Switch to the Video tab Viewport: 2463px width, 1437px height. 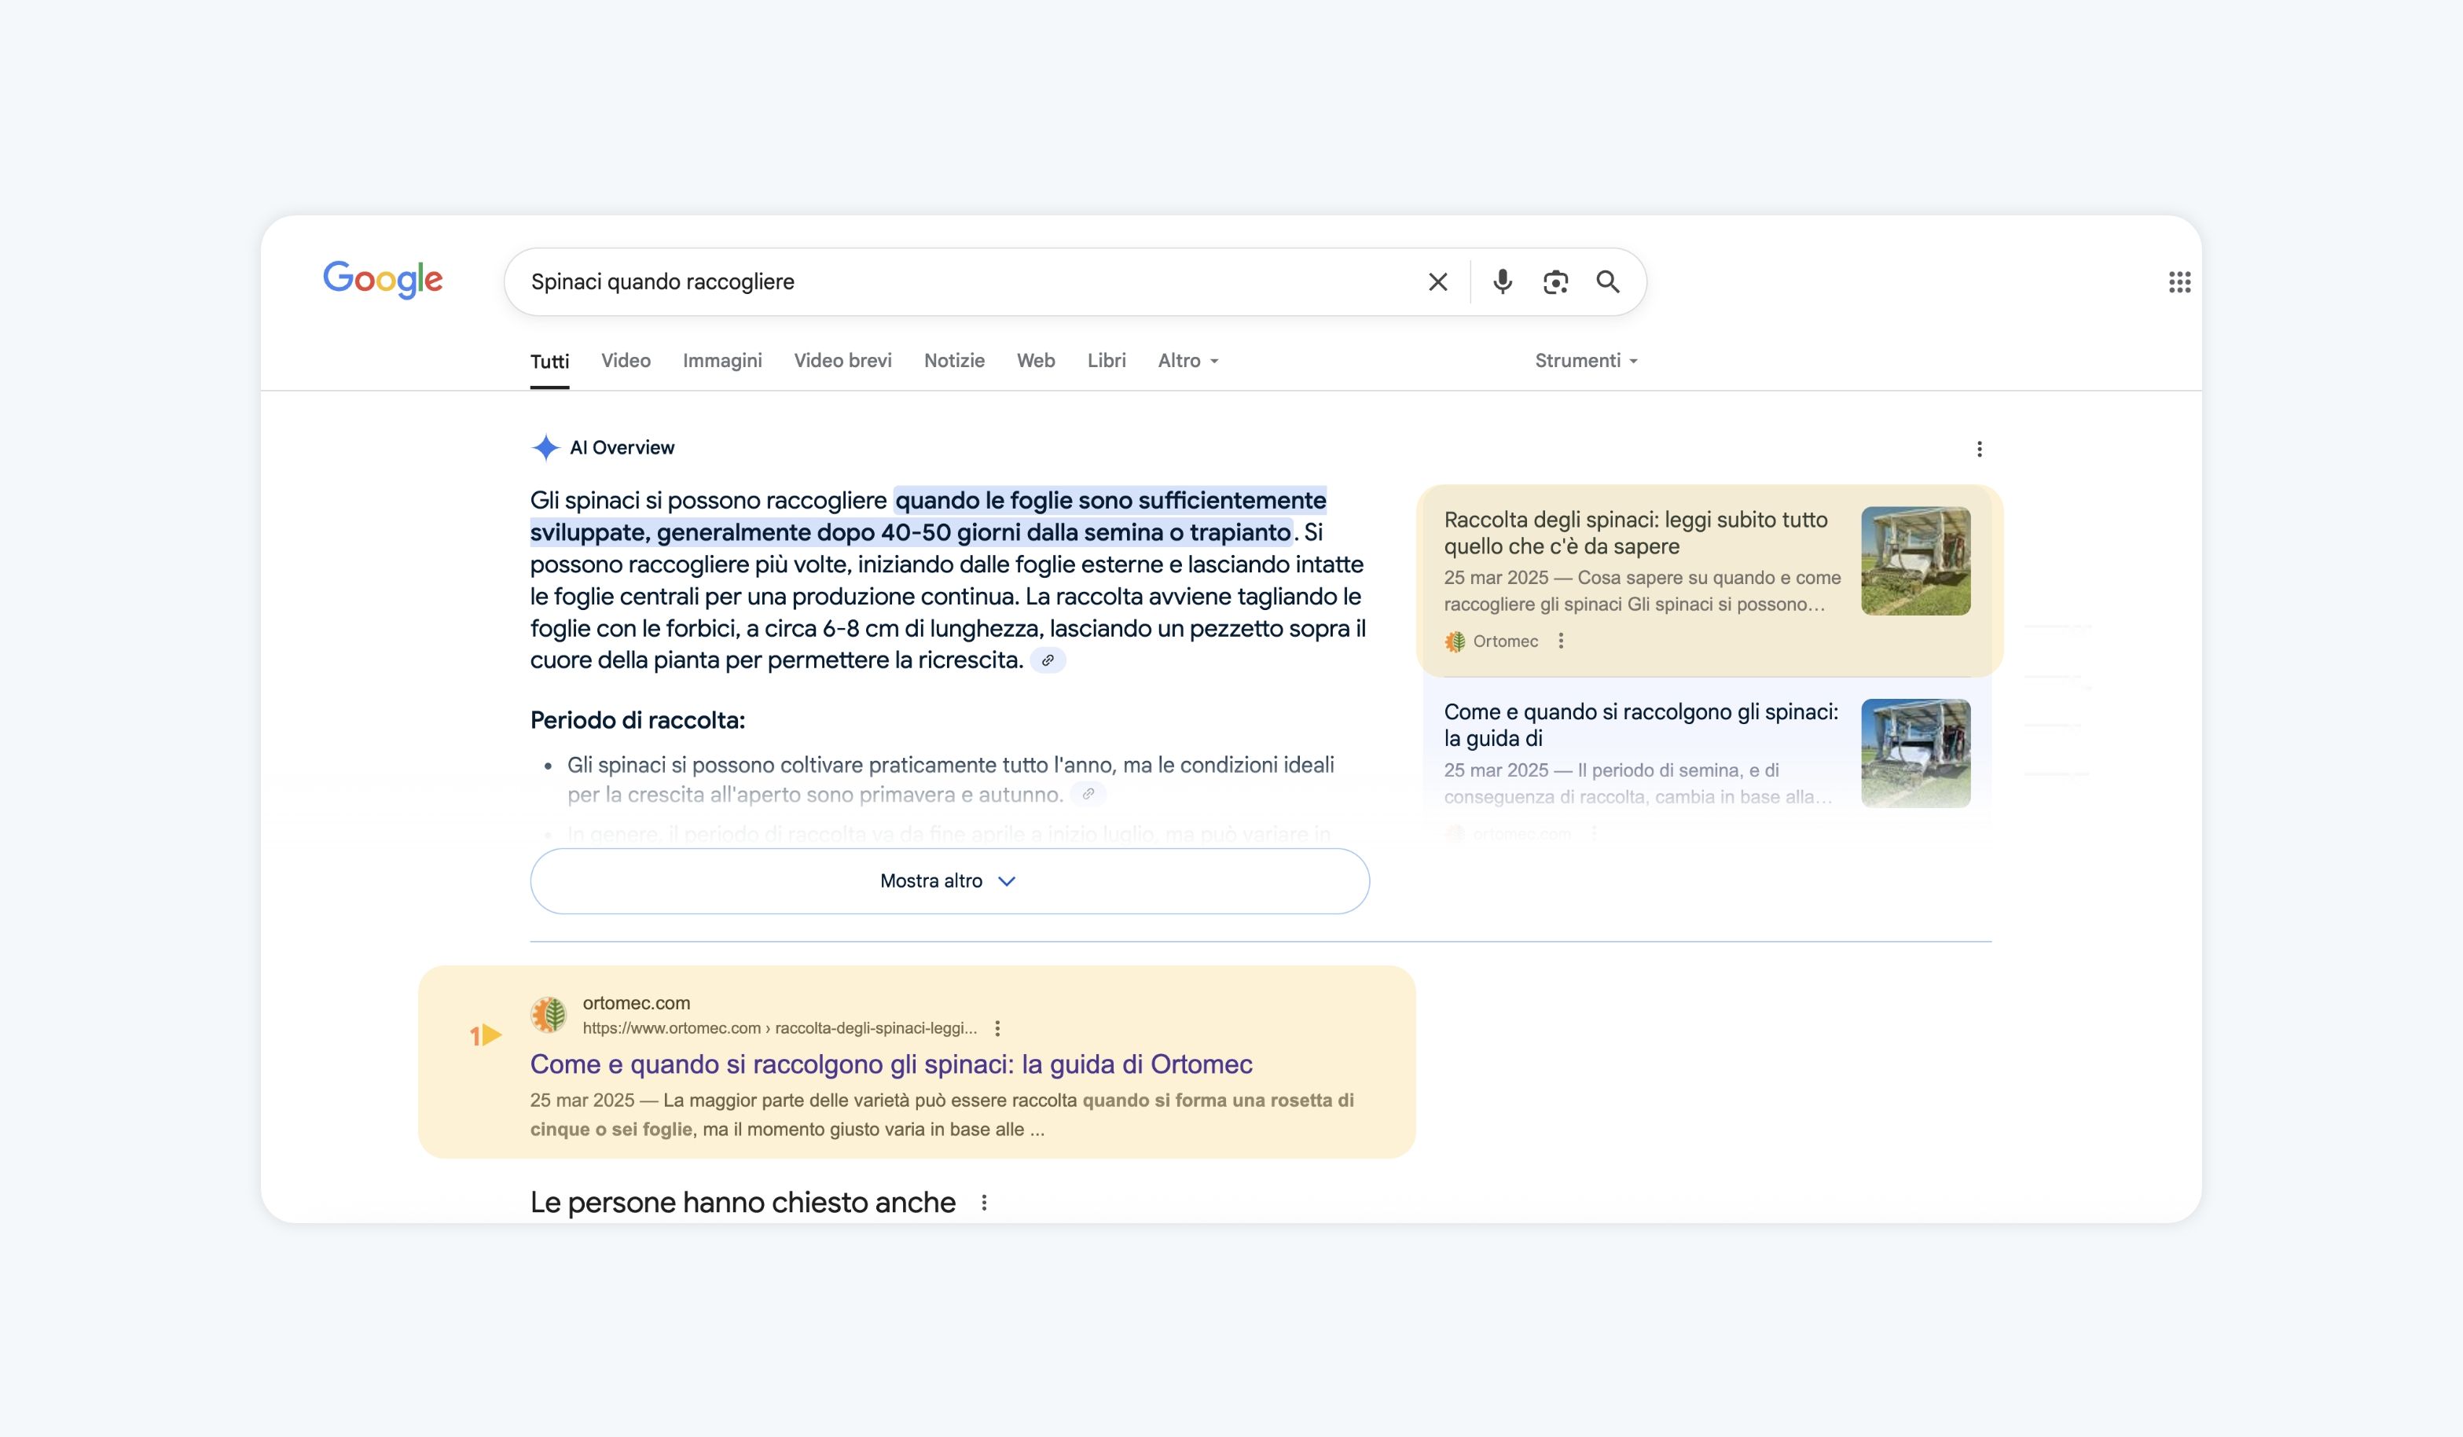click(626, 361)
